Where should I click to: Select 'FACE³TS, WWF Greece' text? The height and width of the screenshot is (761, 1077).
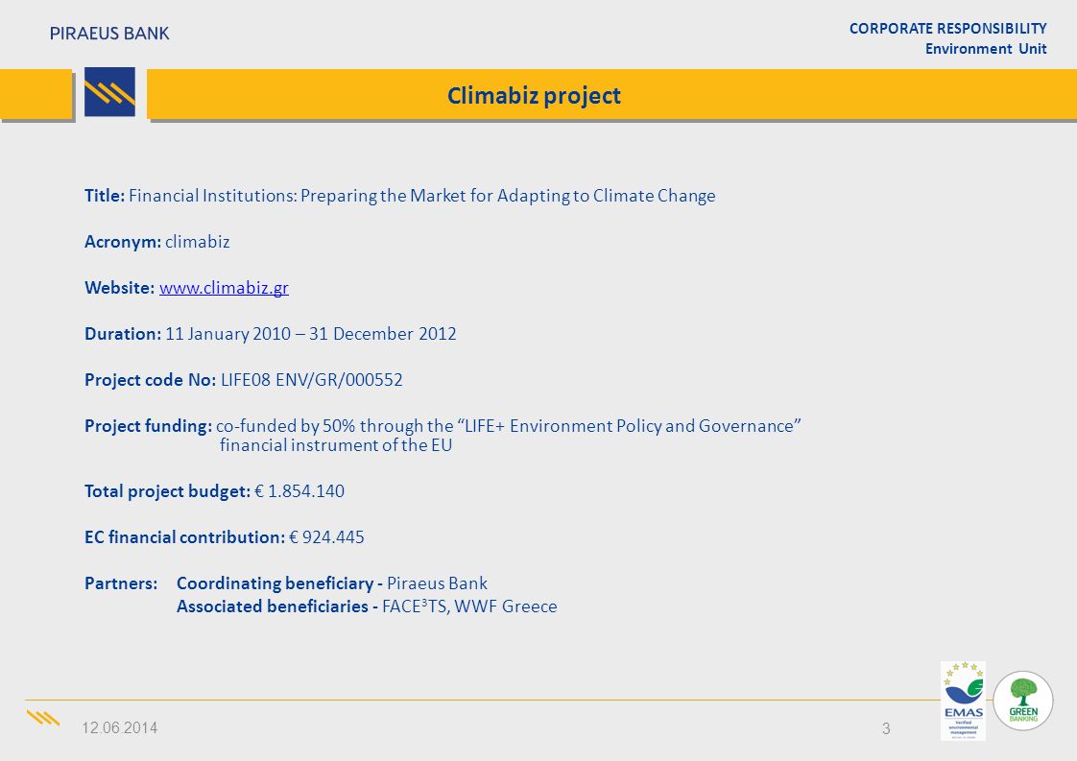[x=469, y=606]
